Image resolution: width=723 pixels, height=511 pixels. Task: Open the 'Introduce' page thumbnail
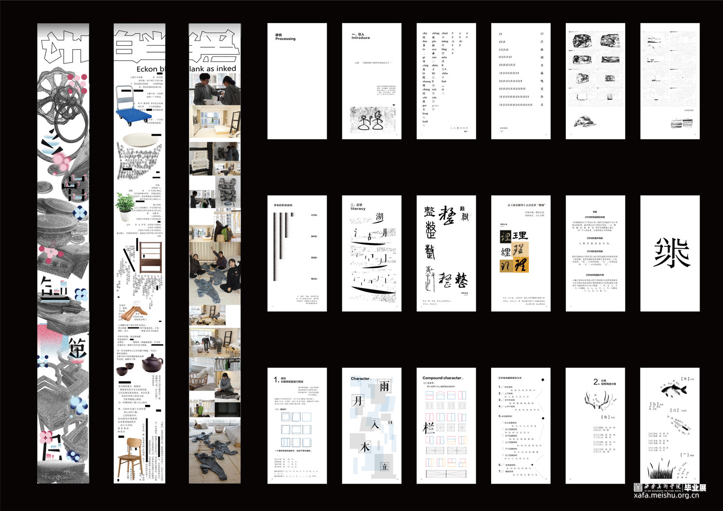(372, 81)
